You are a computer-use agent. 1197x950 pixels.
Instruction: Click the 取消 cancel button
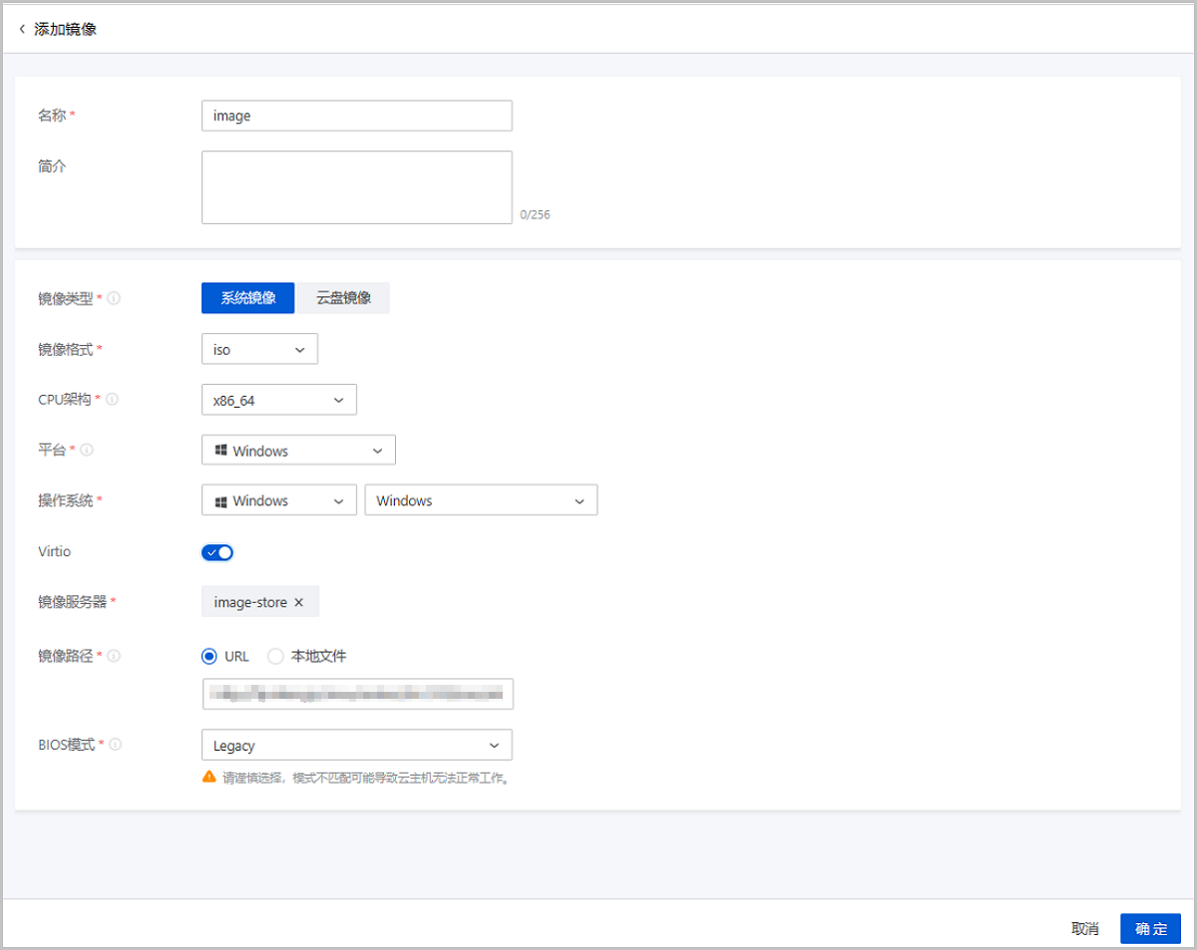point(1084,928)
